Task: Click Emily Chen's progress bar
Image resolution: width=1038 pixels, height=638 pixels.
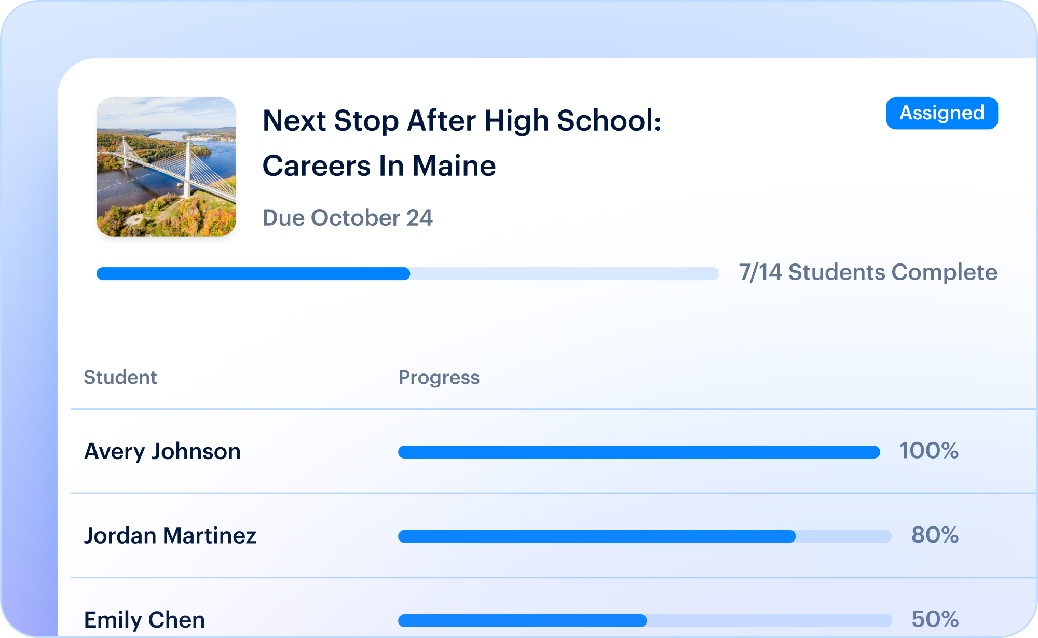Action: [x=645, y=620]
